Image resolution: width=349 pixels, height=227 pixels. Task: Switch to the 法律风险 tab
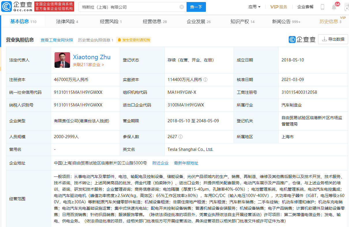(x=67, y=21)
